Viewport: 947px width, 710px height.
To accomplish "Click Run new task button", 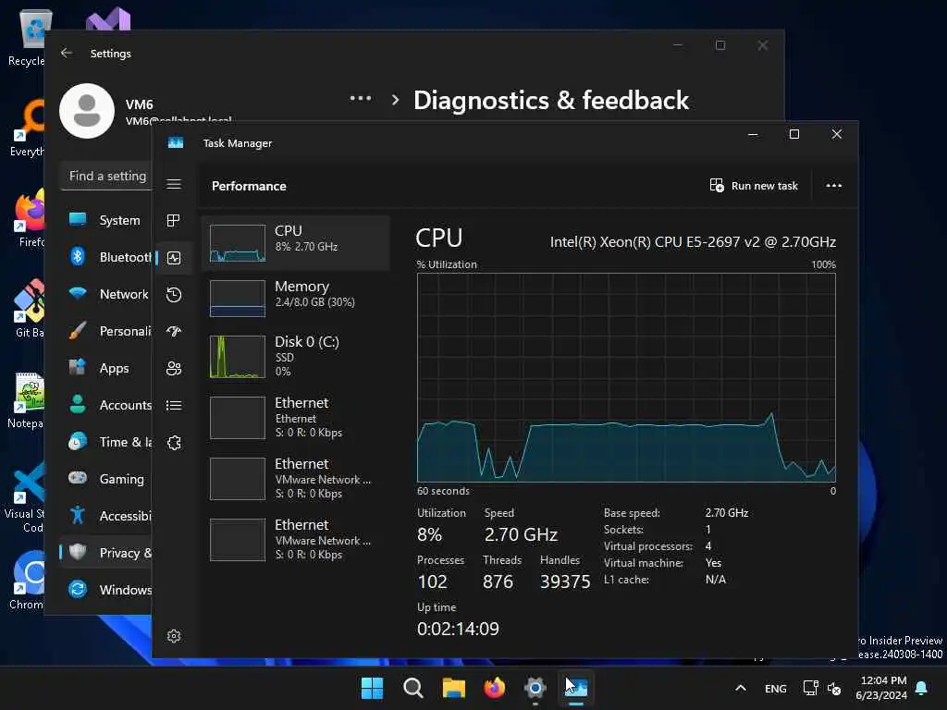I will tap(754, 185).
